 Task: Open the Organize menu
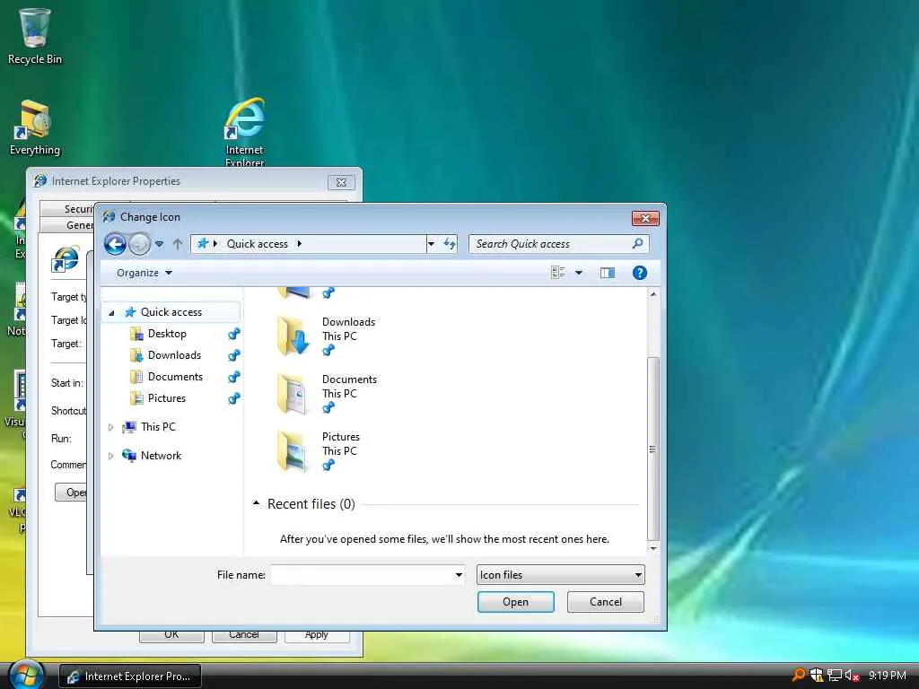(x=144, y=273)
